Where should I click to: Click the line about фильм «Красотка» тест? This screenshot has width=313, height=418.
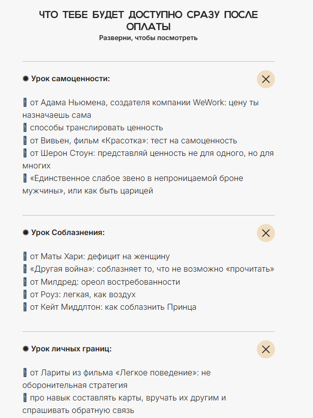click(133, 140)
